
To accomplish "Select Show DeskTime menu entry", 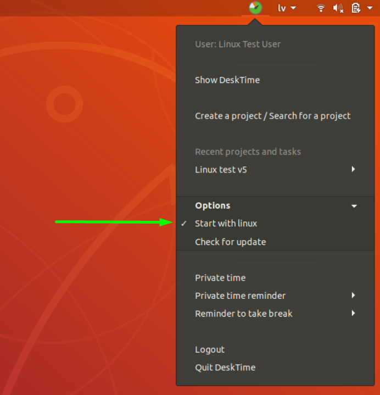I will pyautogui.click(x=275, y=80).
